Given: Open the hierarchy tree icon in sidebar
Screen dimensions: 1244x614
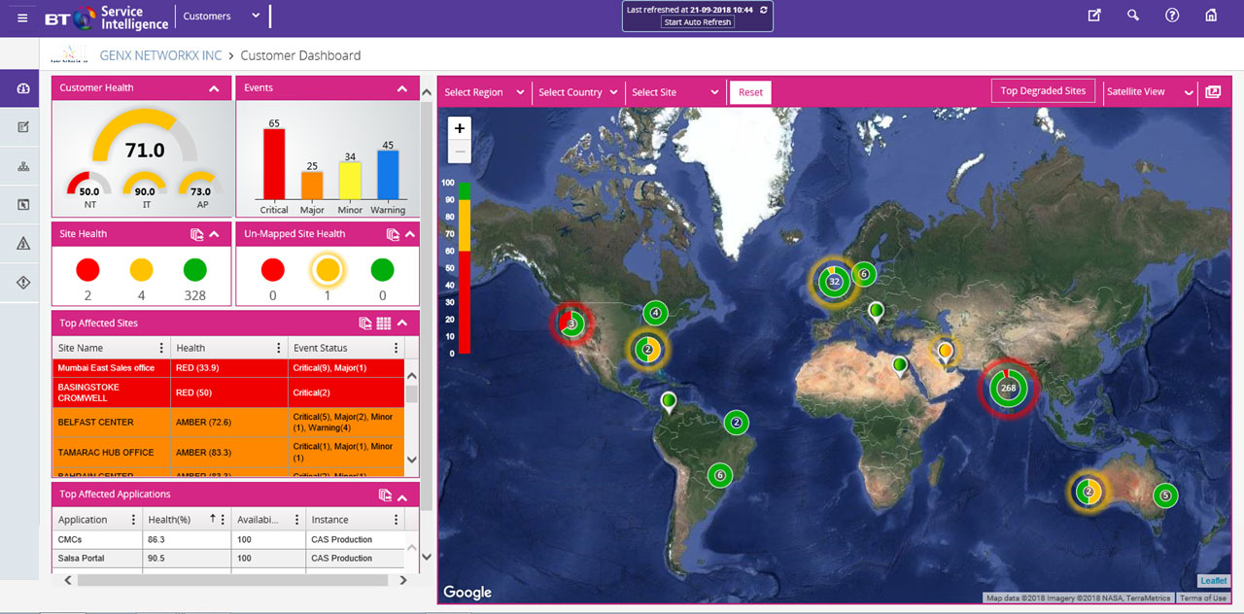Looking at the screenshot, I should tap(23, 166).
